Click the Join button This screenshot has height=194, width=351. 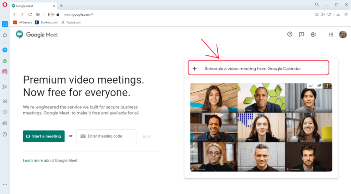click(146, 136)
